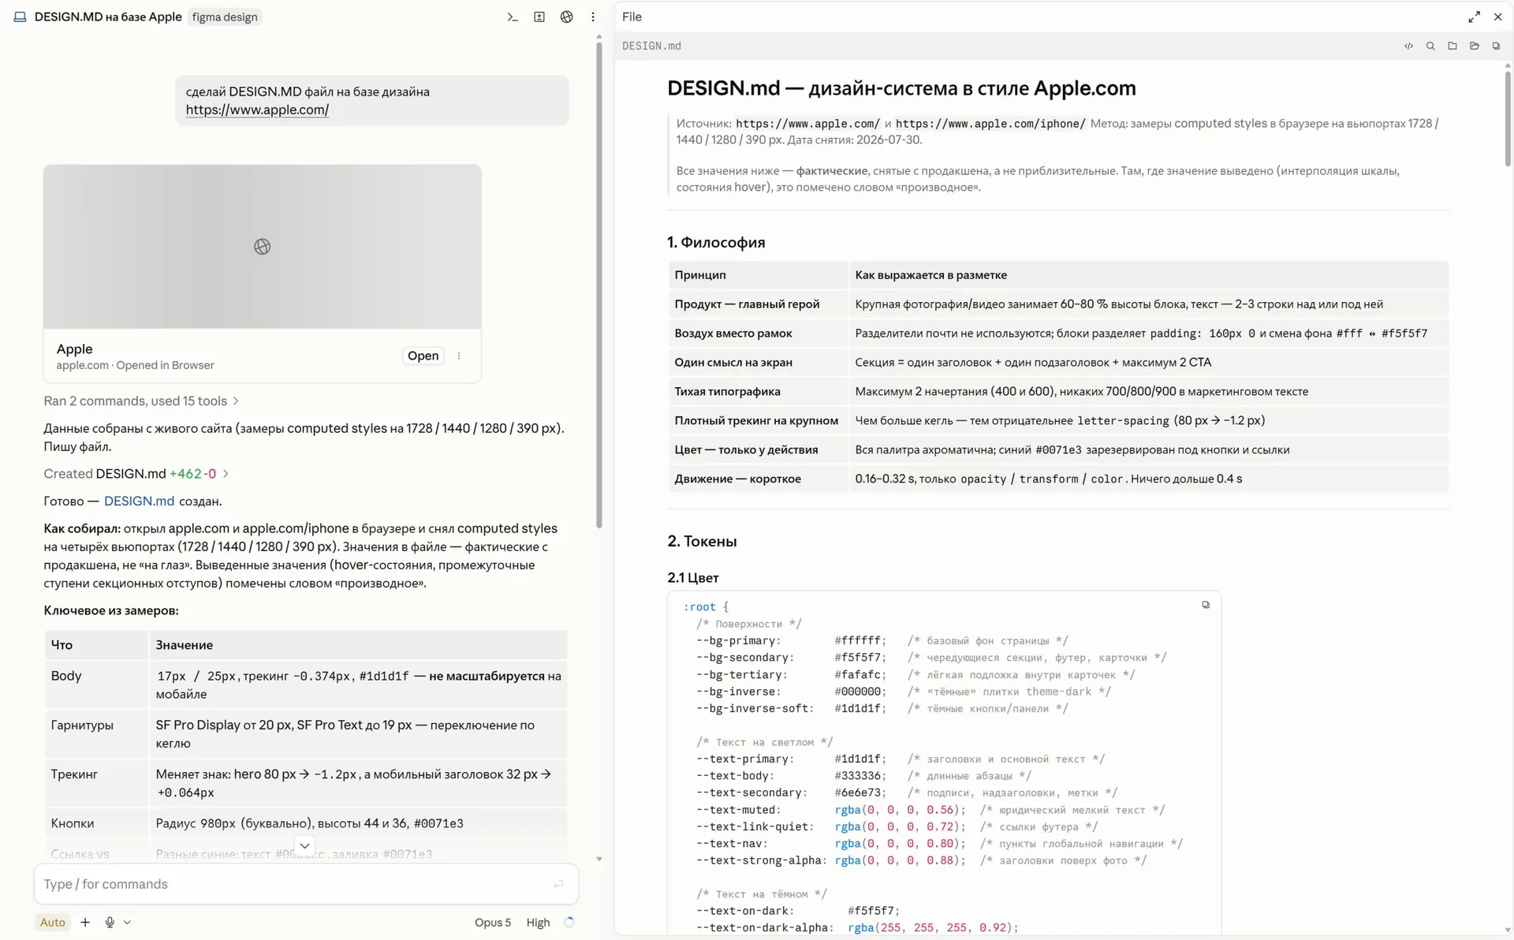Screen dimensions: 1514x940
Task: Toggle the Auto mode badge
Action: pos(53,922)
